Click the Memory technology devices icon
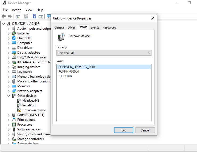The height and width of the screenshot is (152, 197). [14, 77]
